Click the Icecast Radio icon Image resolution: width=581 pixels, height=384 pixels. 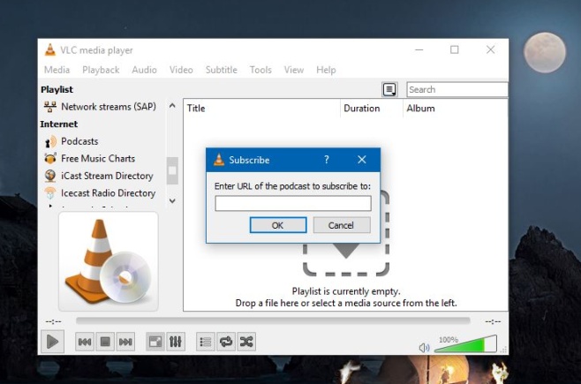point(50,193)
